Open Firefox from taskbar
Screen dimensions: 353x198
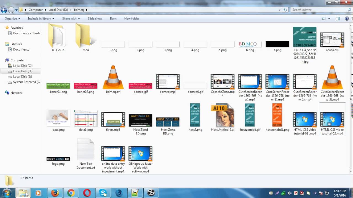pyautogui.click(x=55, y=193)
